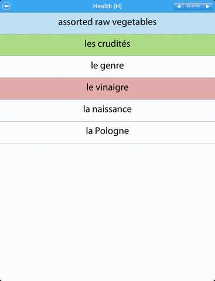
Task: Select the Health (H) title
Action: point(107,6)
